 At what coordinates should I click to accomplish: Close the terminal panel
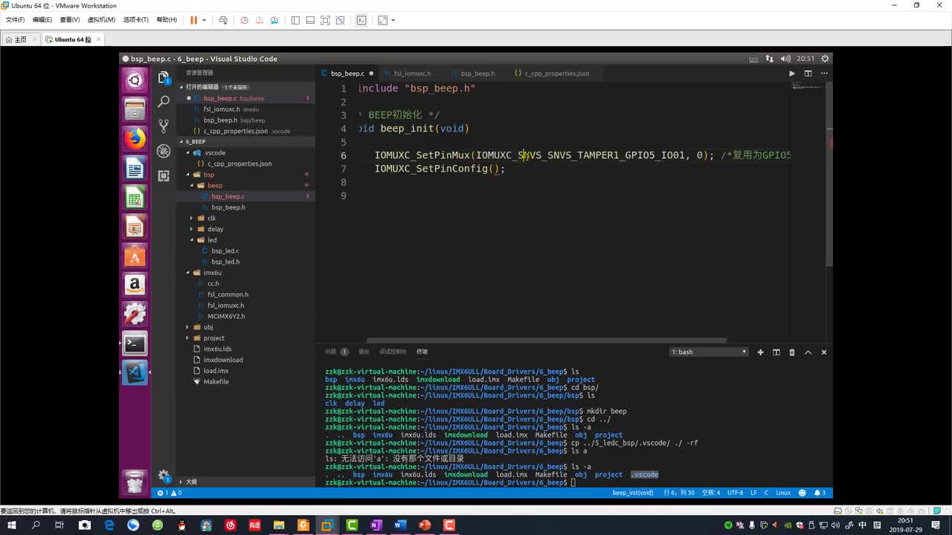coord(823,352)
